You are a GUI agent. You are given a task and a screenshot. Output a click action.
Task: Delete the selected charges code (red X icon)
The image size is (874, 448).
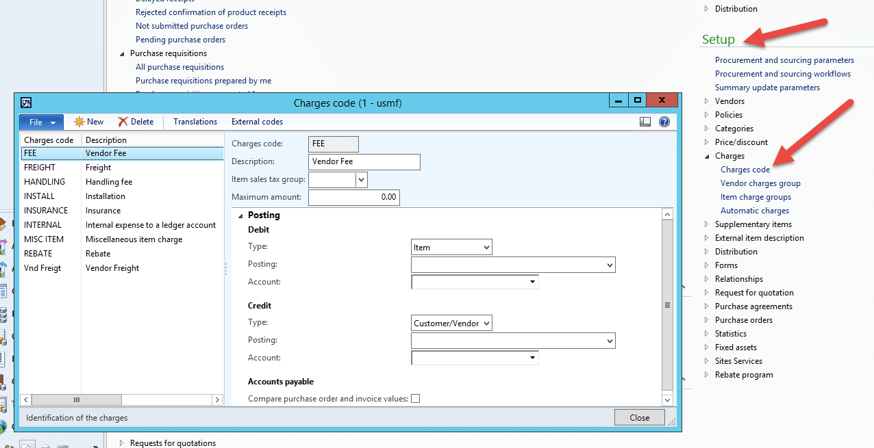click(136, 121)
